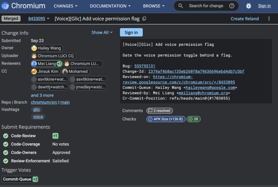
Task: Click Chromium LU... reviewer chip
Action: click(83, 63)
